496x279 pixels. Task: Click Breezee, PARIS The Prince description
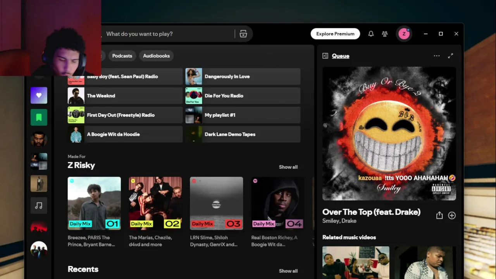coord(91,241)
